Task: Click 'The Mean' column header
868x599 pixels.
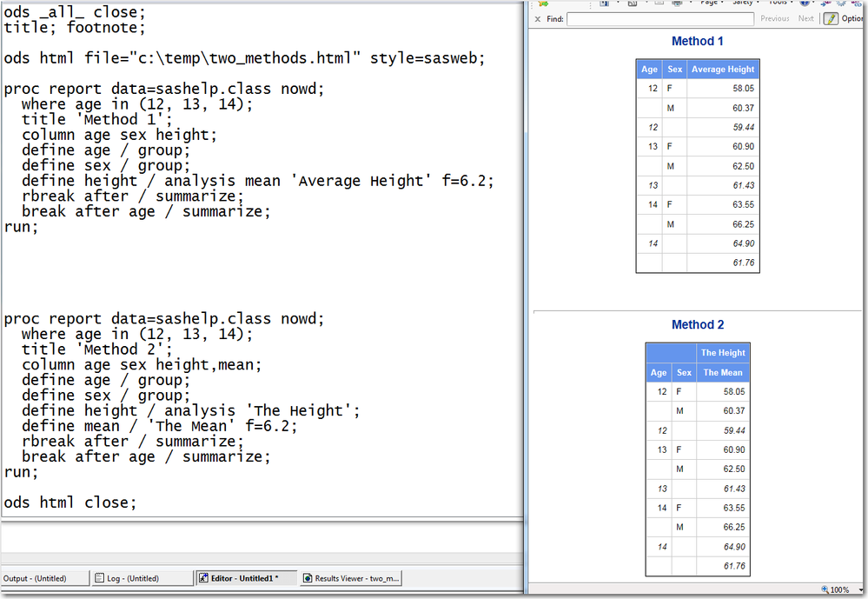Action: [x=722, y=372]
